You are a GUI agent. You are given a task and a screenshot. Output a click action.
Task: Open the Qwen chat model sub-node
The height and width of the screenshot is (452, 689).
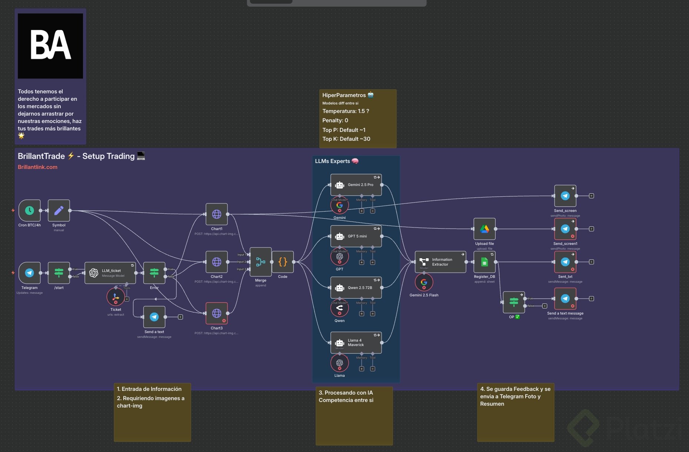point(339,308)
